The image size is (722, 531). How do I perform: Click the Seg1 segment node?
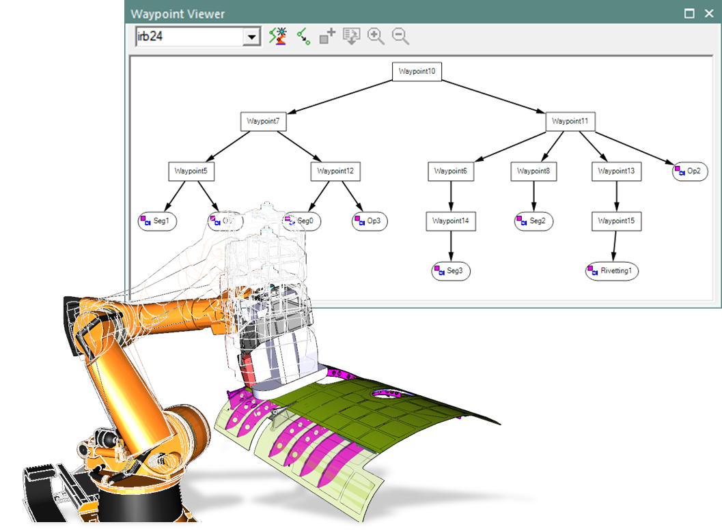click(158, 221)
